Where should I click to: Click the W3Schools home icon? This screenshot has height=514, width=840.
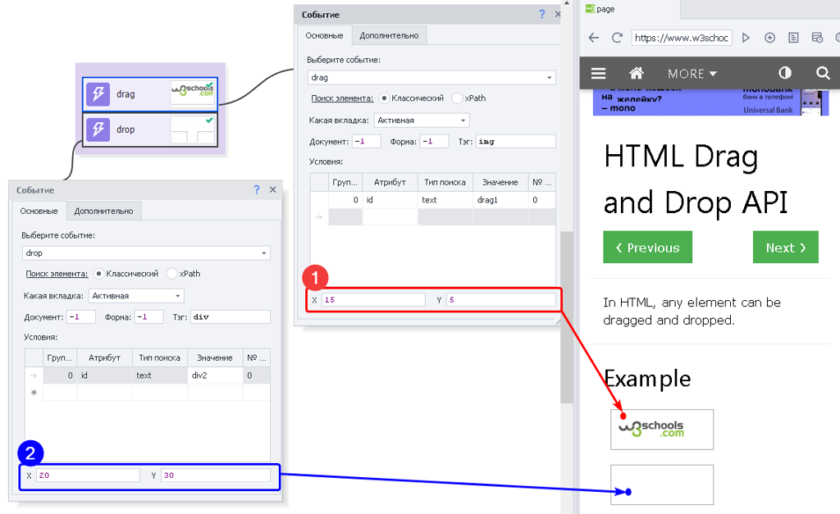[x=636, y=73]
